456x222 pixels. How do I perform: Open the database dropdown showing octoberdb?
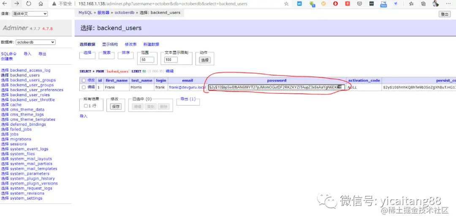point(35,42)
